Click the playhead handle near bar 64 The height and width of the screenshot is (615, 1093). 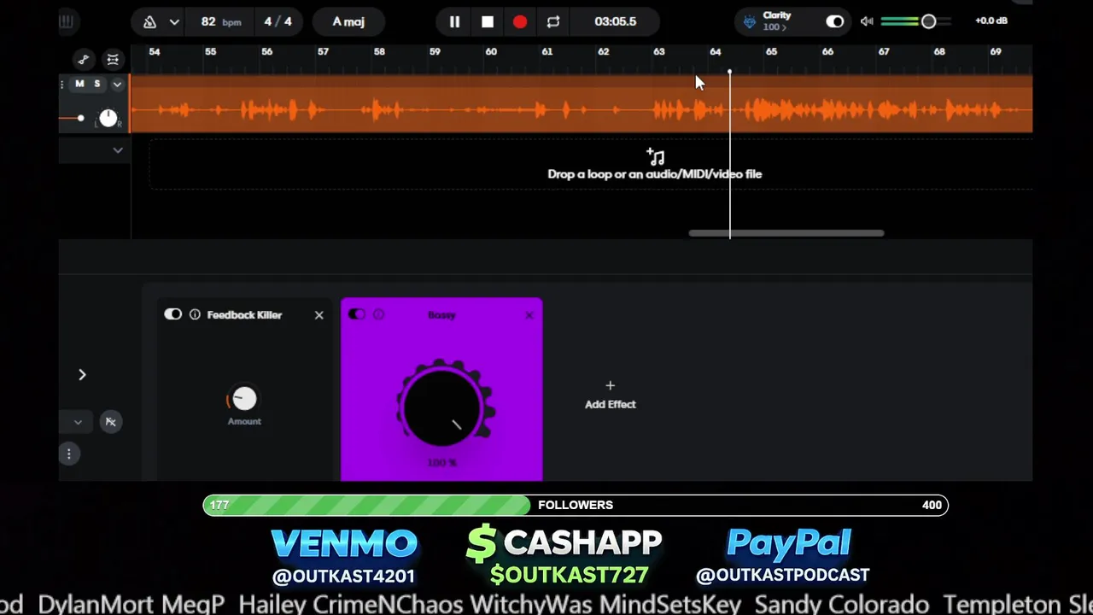tap(729, 73)
